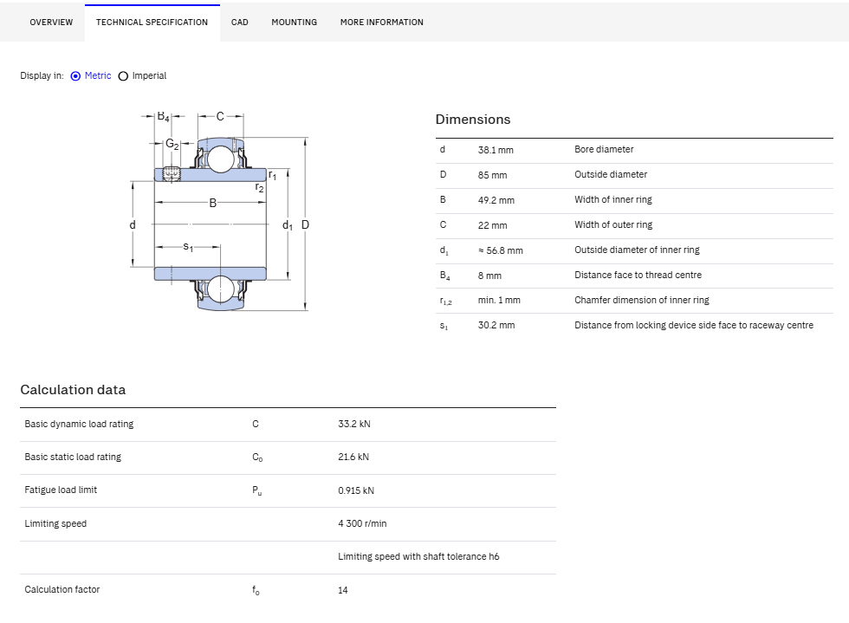Click the Limiting speed label
The height and width of the screenshot is (623, 849).
coord(55,523)
